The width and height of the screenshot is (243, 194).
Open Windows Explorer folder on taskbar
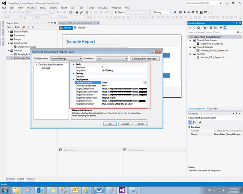tap(16, 190)
